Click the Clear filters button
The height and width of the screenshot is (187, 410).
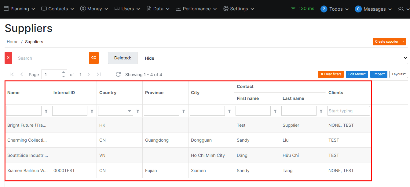click(x=331, y=74)
